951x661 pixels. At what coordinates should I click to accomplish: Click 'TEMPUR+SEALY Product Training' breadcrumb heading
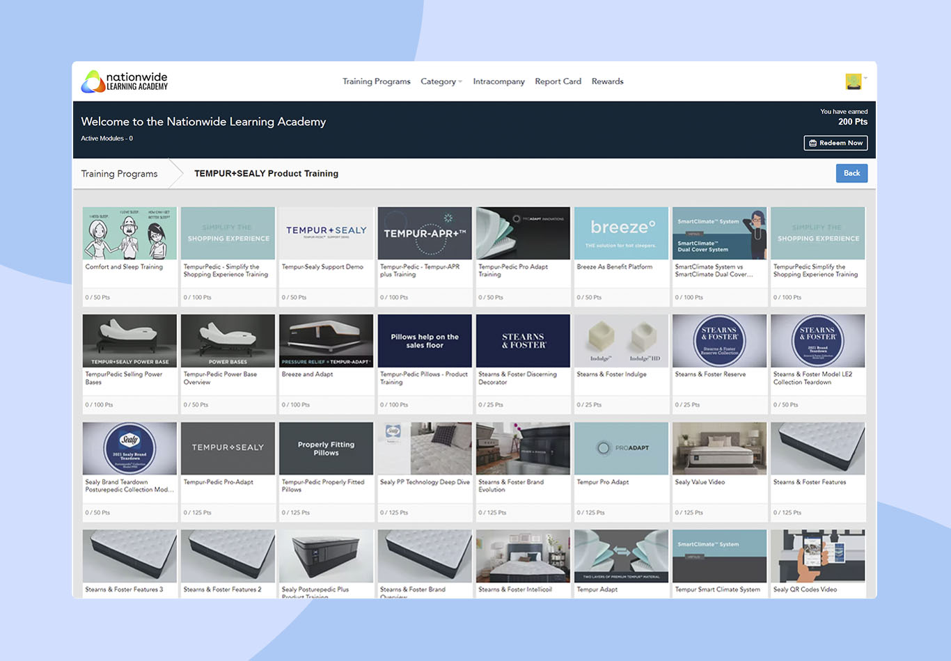click(x=266, y=174)
